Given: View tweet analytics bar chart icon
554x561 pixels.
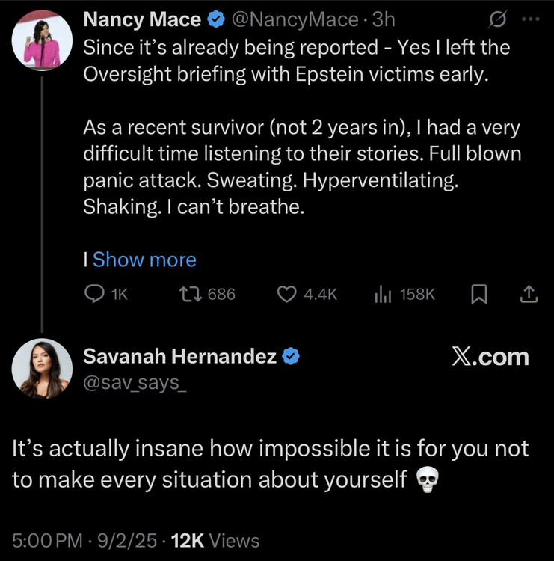Looking at the screenshot, I should point(383,295).
